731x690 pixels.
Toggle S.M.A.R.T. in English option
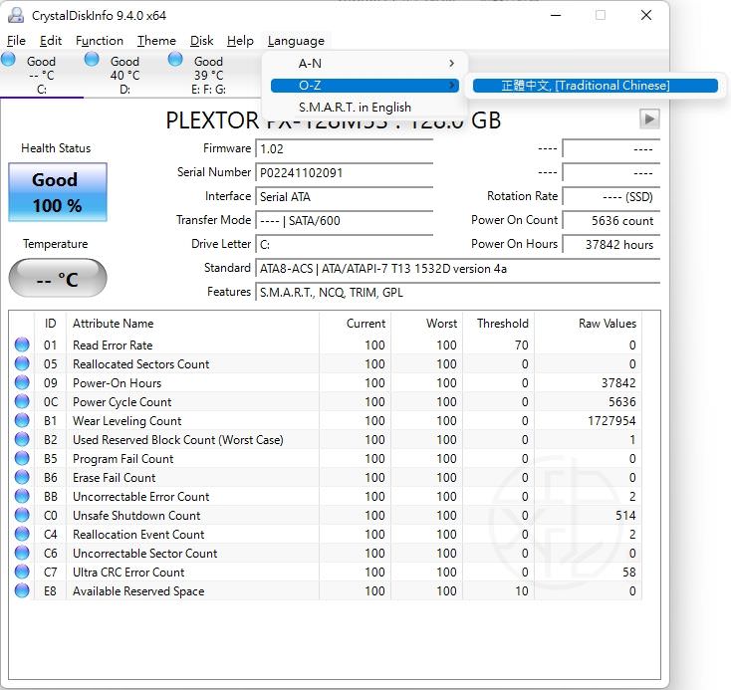(x=355, y=108)
